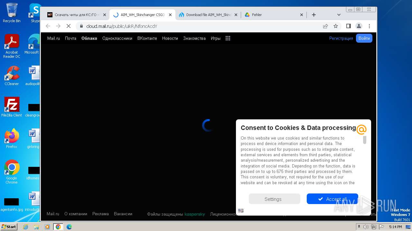Open Windows Explorer folder on the taskbar
Image resolution: width=412 pixels, height=231 pixels.
click(36, 227)
